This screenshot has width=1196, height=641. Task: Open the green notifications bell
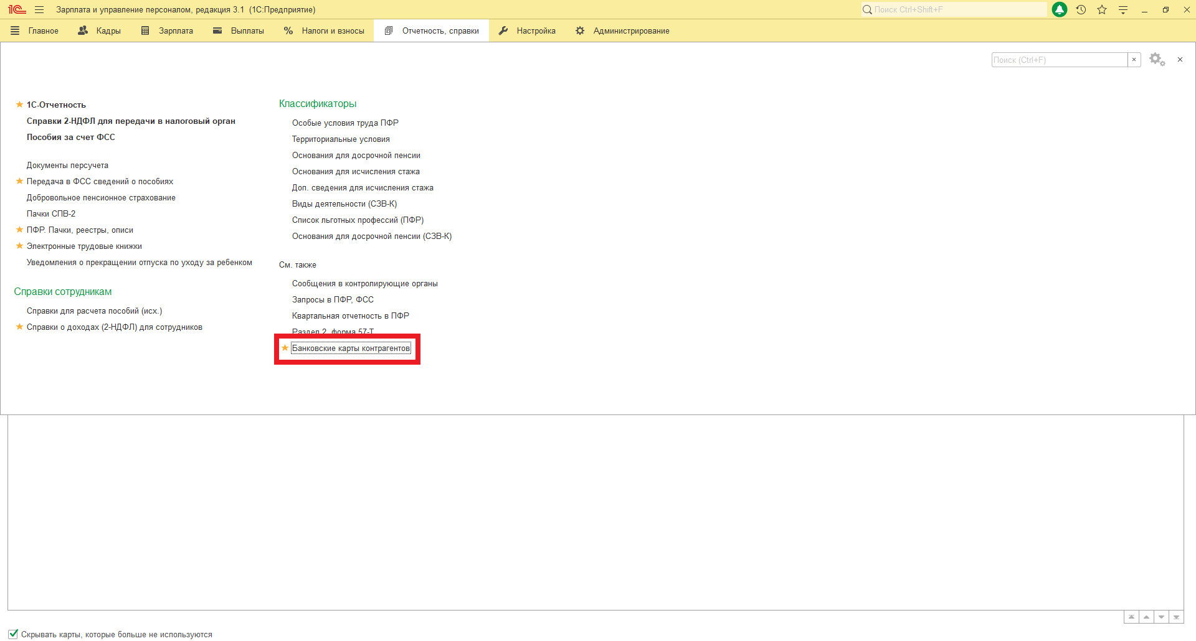(1059, 10)
